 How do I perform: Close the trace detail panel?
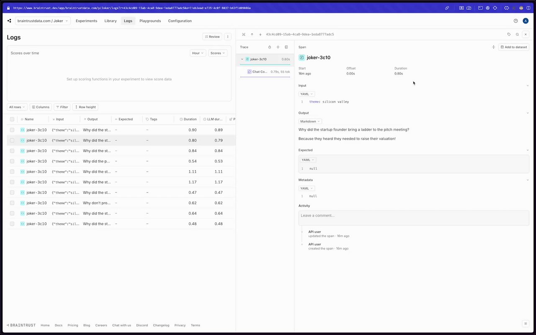click(x=526, y=34)
